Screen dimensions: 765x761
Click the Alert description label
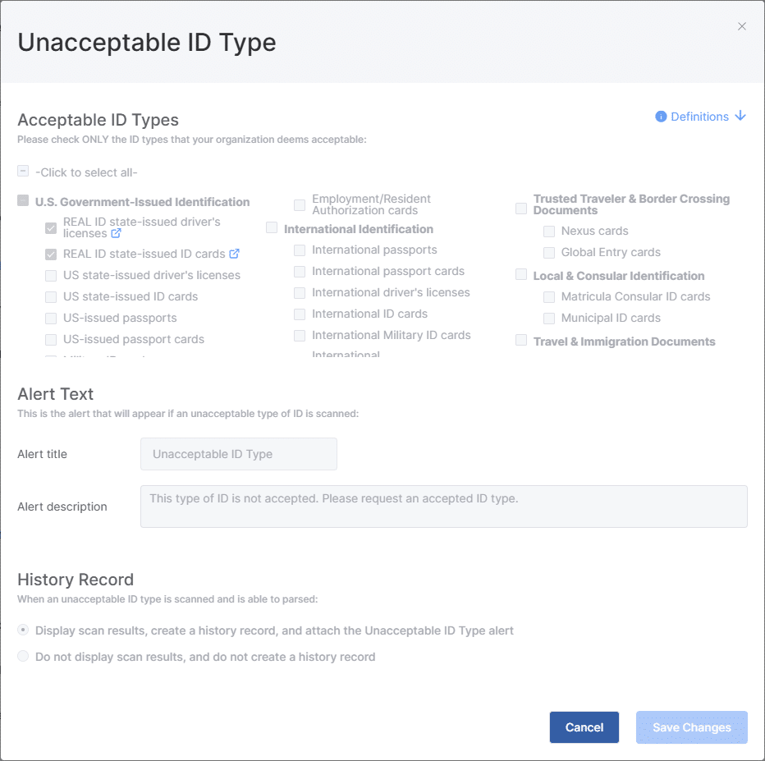pyautogui.click(x=62, y=507)
